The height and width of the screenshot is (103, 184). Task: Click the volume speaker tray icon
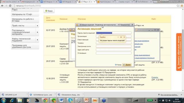click(169, 100)
